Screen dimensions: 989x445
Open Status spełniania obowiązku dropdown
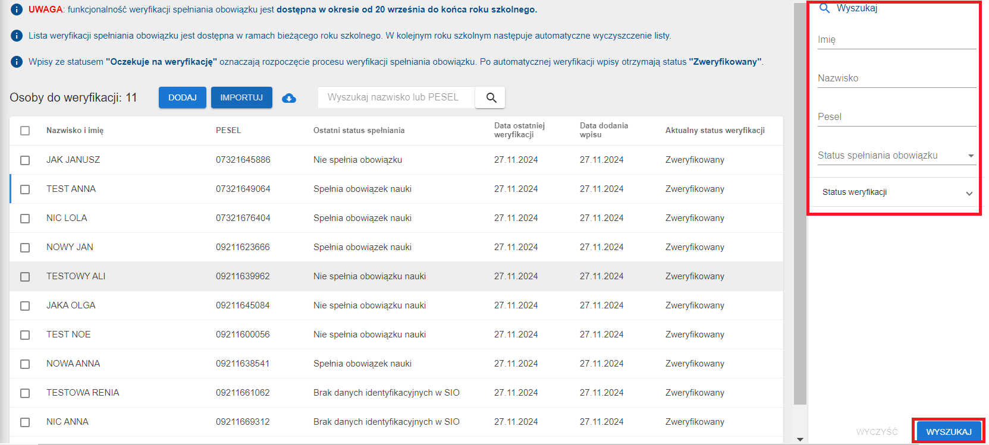896,156
